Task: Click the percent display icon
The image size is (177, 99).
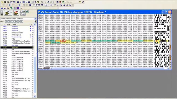Action: pos(61,5)
